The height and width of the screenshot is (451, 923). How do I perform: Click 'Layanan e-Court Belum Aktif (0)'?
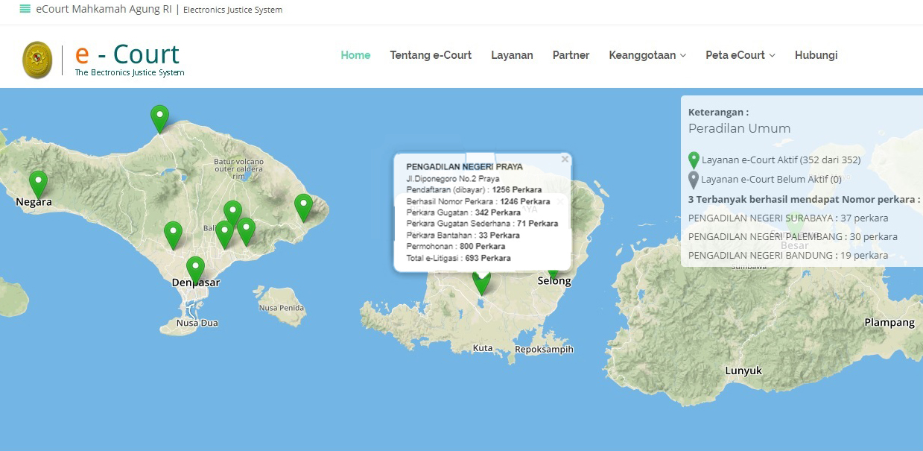[x=771, y=180]
